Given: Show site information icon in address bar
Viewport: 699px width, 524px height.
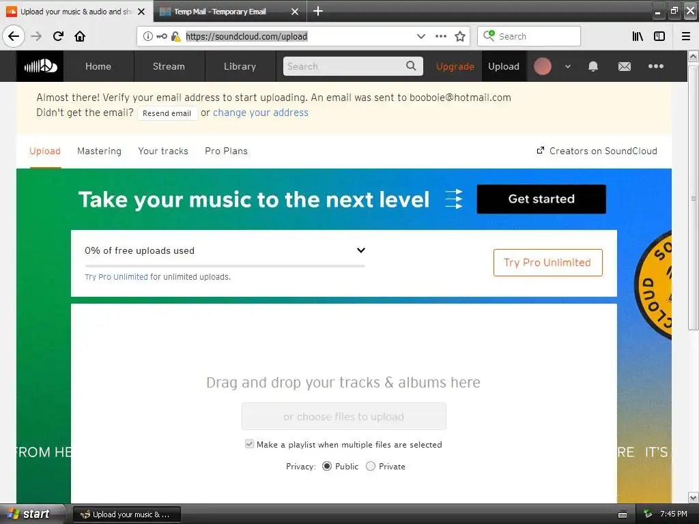Looking at the screenshot, I should 148,36.
